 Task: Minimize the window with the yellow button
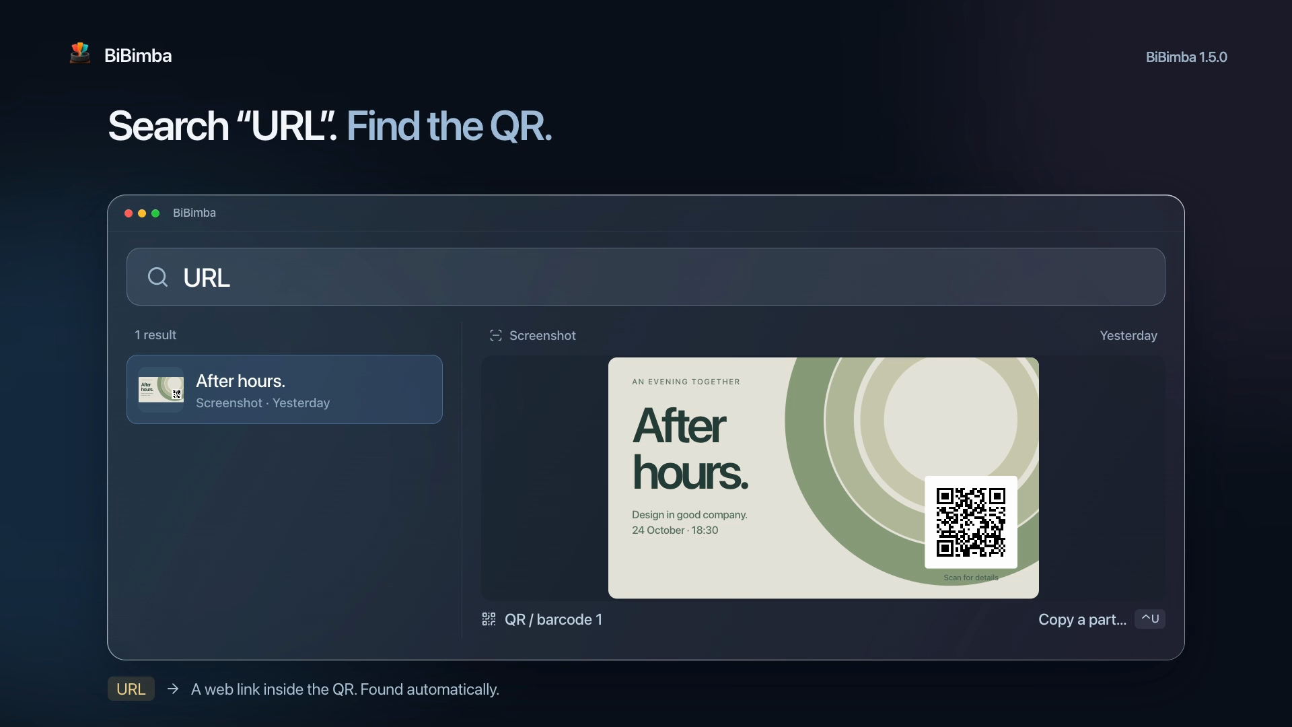[142, 213]
